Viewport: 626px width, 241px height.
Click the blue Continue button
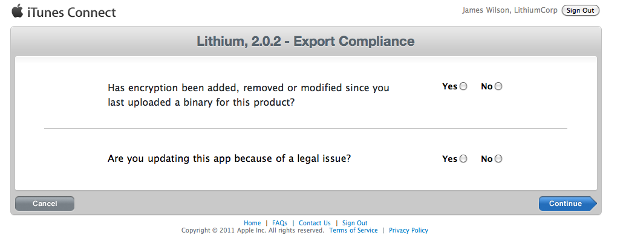[567, 204]
